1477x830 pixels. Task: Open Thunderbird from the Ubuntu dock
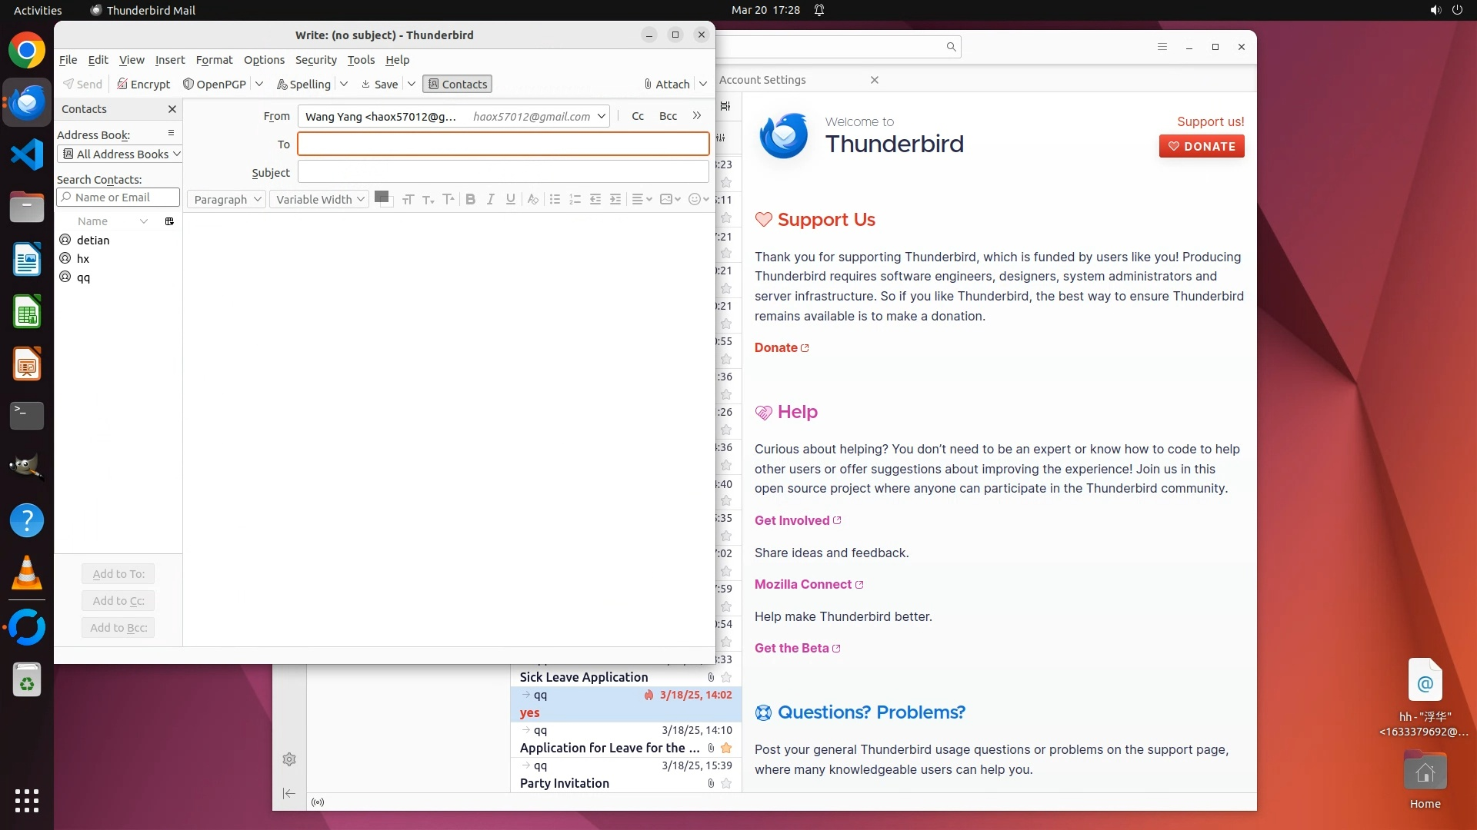tap(27, 102)
